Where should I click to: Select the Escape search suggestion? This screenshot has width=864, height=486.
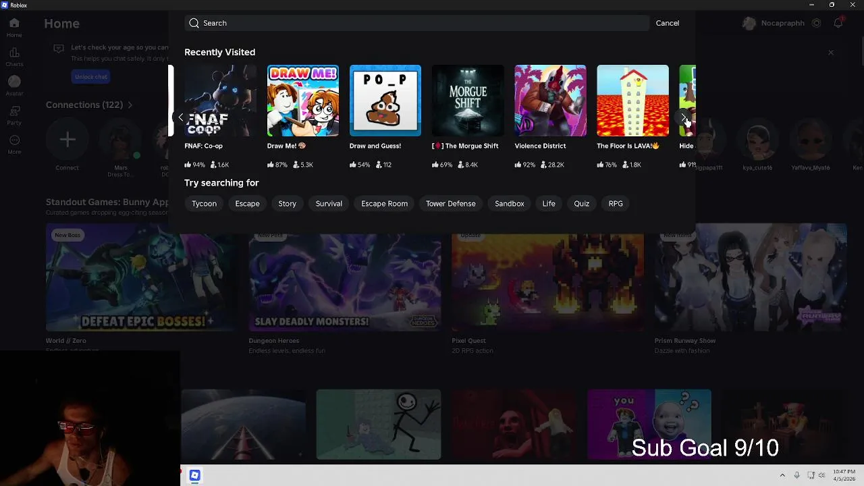click(x=247, y=203)
